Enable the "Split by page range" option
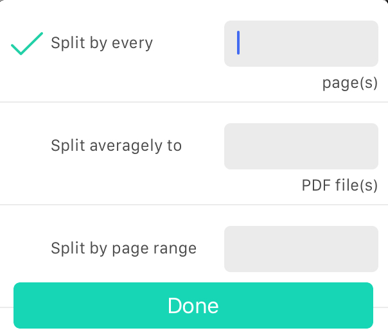 click(123, 248)
